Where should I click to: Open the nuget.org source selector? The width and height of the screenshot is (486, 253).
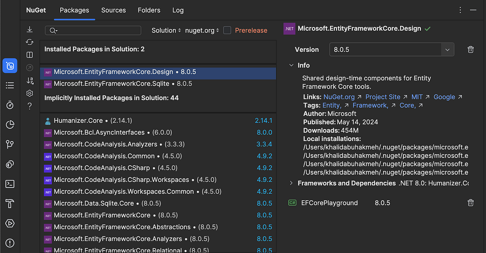pos(201,30)
